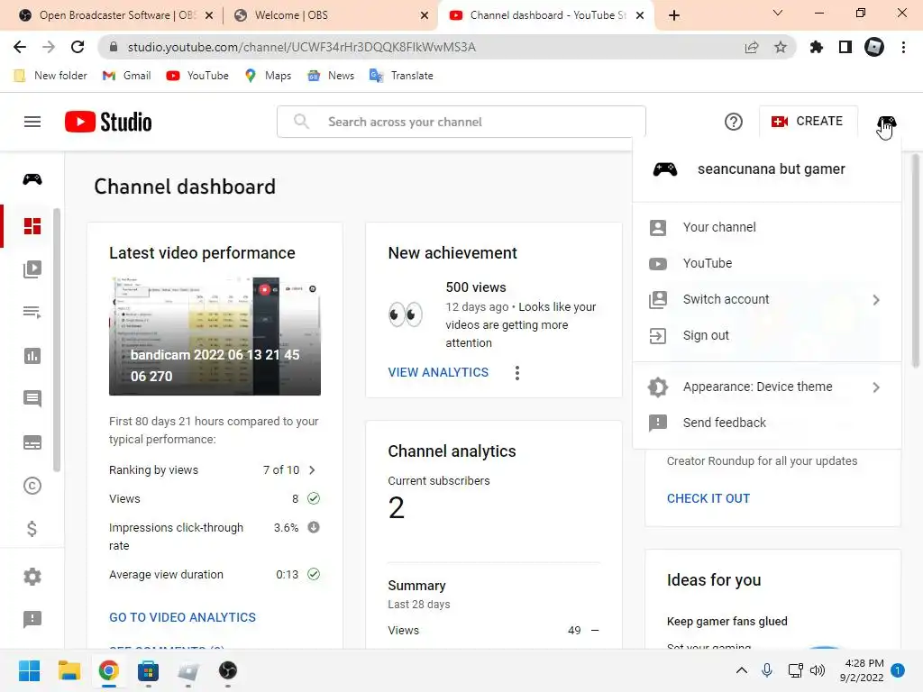Click the page vertical scrollbar
This screenshot has width=923, height=692.
915,261
